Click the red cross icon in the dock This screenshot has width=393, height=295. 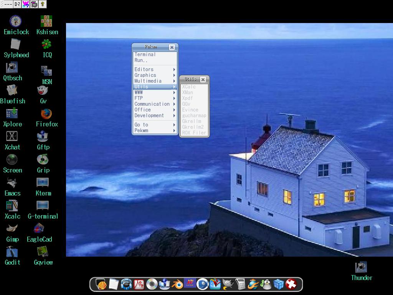click(x=291, y=285)
